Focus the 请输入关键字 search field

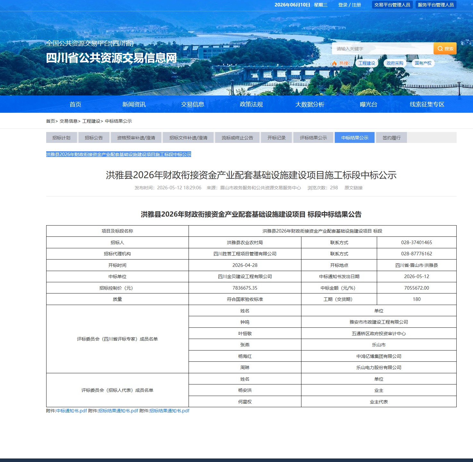coord(383,48)
